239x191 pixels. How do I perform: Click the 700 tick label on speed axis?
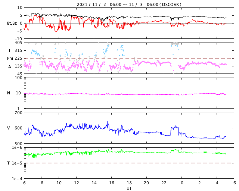click(18, 113)
